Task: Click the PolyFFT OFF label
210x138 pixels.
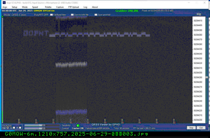Action: 41,15
